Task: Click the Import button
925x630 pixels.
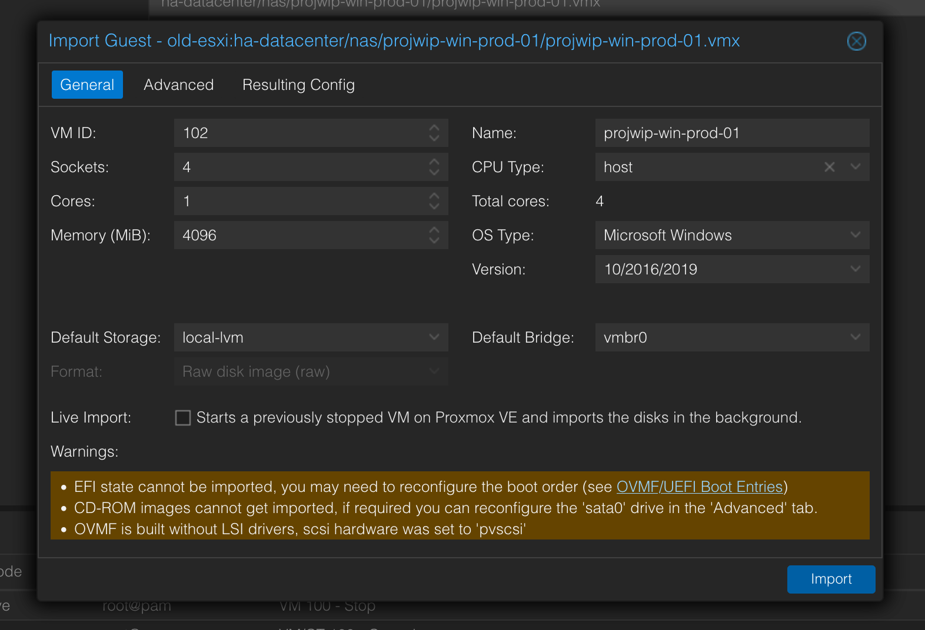Action: point(831,579)
